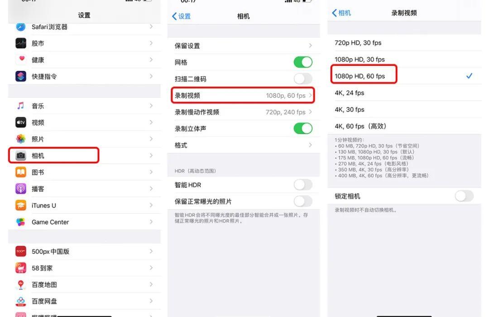489x317 pixels.
Task: Go back to 设置 from Camera page
Action: point(182,16)
